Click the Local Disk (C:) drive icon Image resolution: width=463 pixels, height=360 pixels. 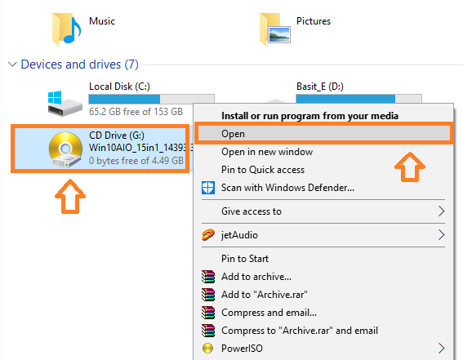[x=65, y=104]
